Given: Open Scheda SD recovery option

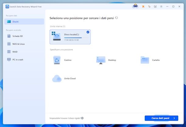Looking at the screenshot, I should click(x=24, y=36).
